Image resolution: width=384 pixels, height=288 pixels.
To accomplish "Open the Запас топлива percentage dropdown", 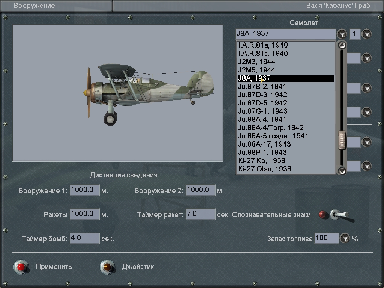I will tap(345, 238).
